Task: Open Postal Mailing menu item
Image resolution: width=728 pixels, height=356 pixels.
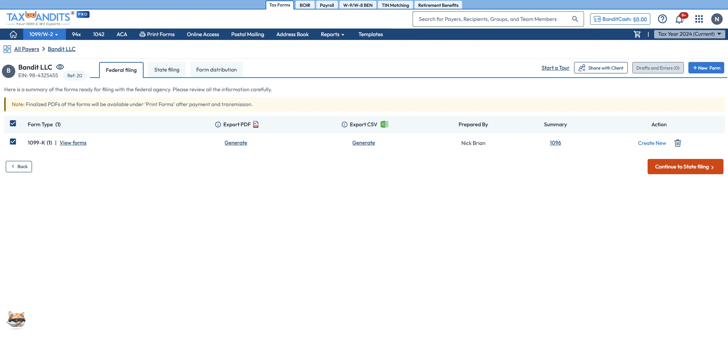Action: 248,34
